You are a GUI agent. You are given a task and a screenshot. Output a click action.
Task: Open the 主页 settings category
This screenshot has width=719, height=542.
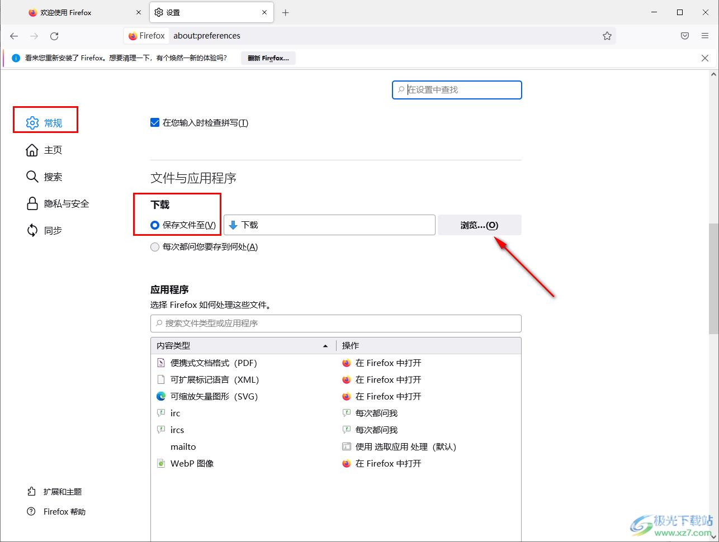[45, 150]
